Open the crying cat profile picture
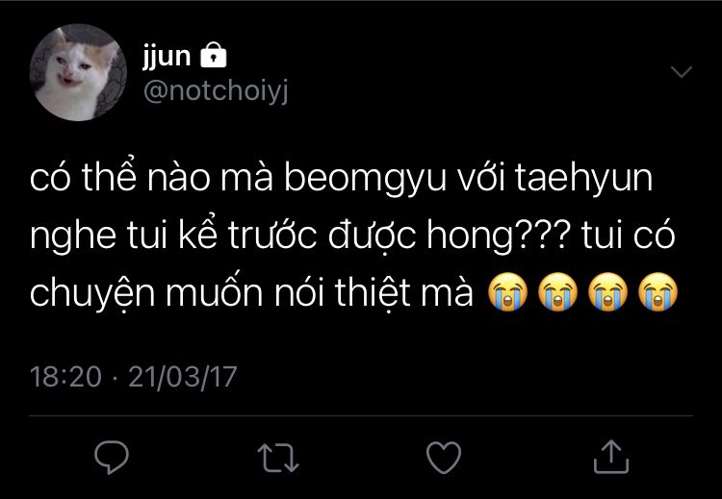The width and height of the screenshot is (722, 499). [x=78, y=73]
